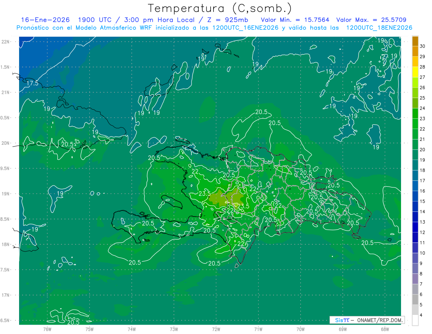This screenshot has height=334, width=432.
Task: Click the "Valor Min. = 15.7564" readout
Action: 295,20
